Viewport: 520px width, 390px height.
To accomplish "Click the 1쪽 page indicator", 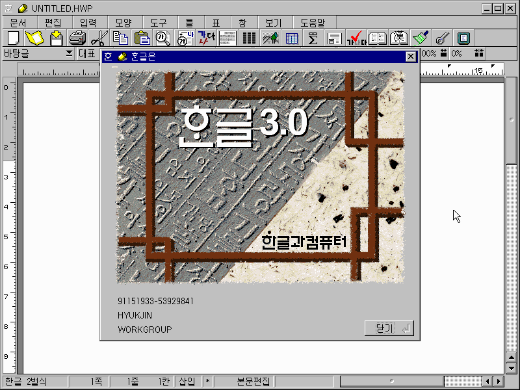I will pos(96,382).
